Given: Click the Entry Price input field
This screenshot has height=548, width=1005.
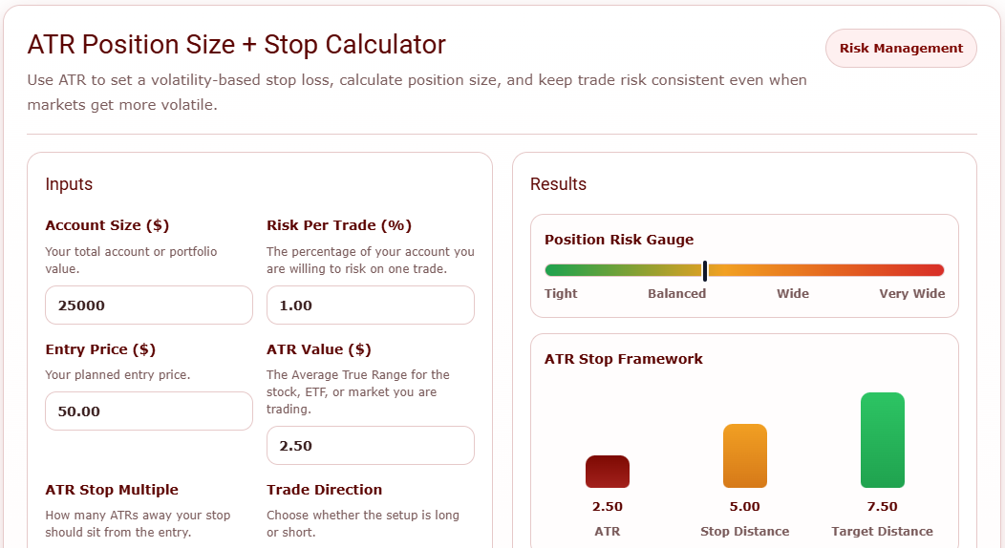Looking at the screenshot, I should coord(149,411).
